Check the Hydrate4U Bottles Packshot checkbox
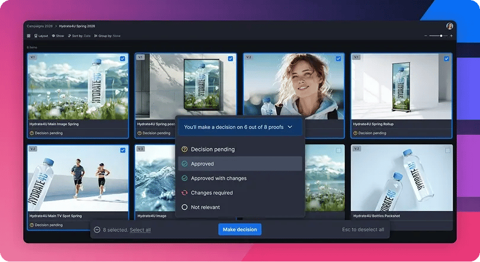The width and height of the screenshot is (480, 262). click(447, 151)
